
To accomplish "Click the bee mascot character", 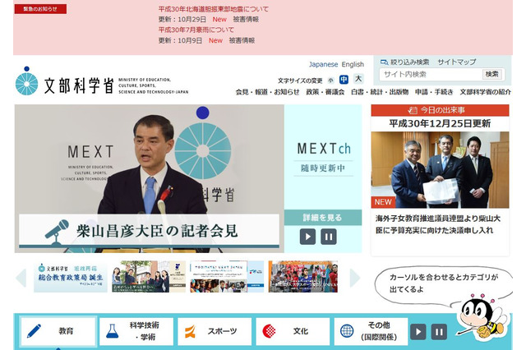I will (x=482, y=317).
